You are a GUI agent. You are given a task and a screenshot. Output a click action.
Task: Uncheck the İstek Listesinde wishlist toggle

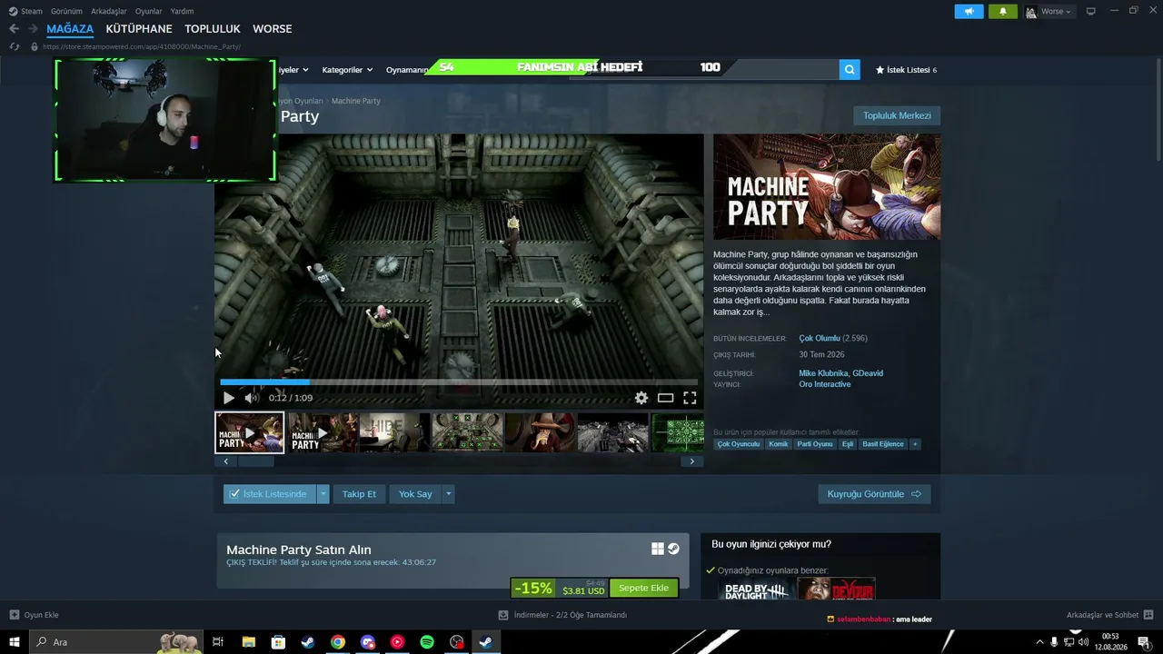click(269, 494)
